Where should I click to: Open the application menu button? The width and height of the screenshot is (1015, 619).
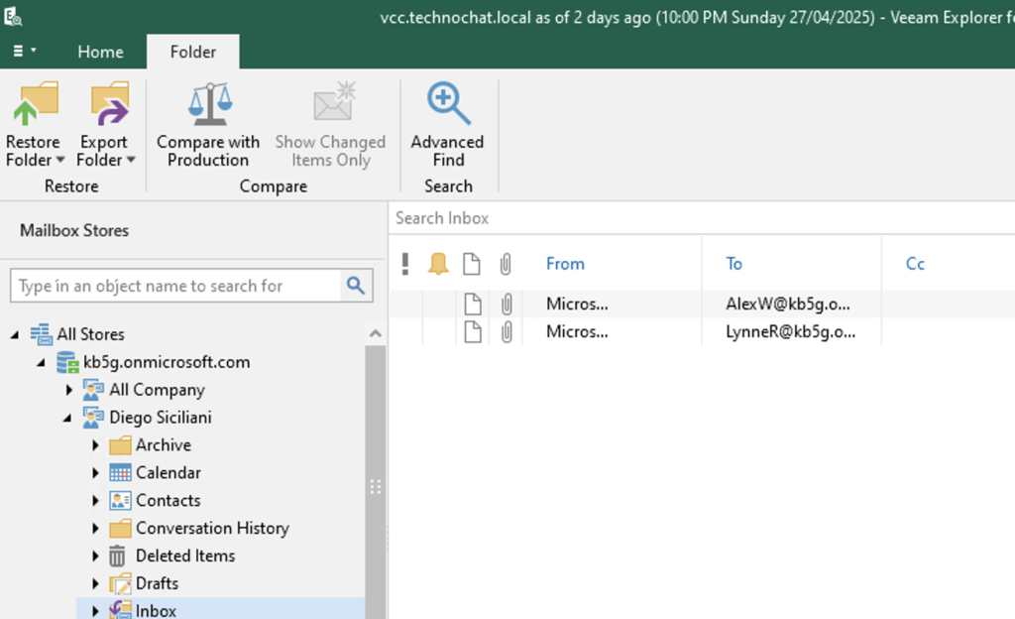[x=25, y=52]
